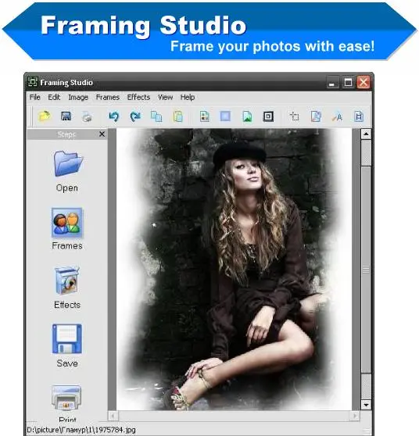Click the text tool icon with letter A

337,116
